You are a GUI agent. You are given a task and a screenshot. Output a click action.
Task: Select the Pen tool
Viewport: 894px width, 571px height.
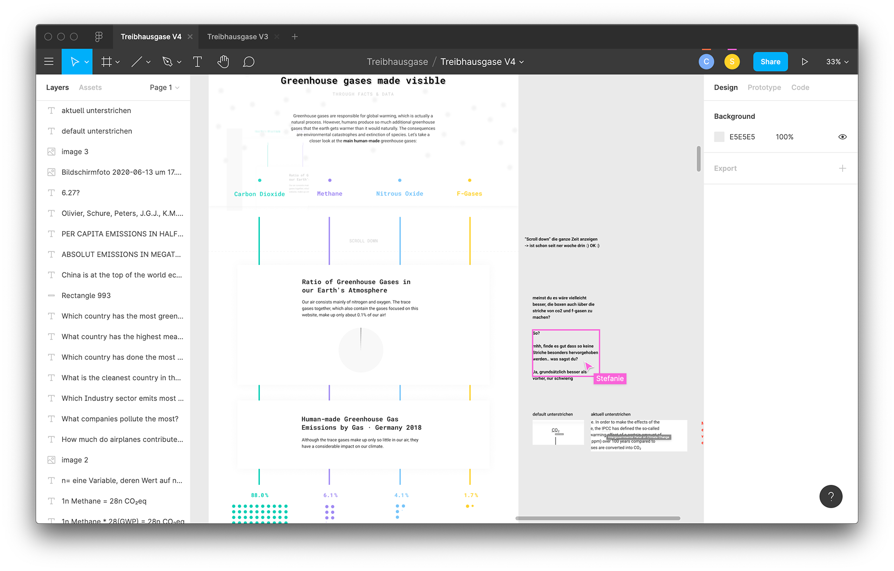(167, 61)
